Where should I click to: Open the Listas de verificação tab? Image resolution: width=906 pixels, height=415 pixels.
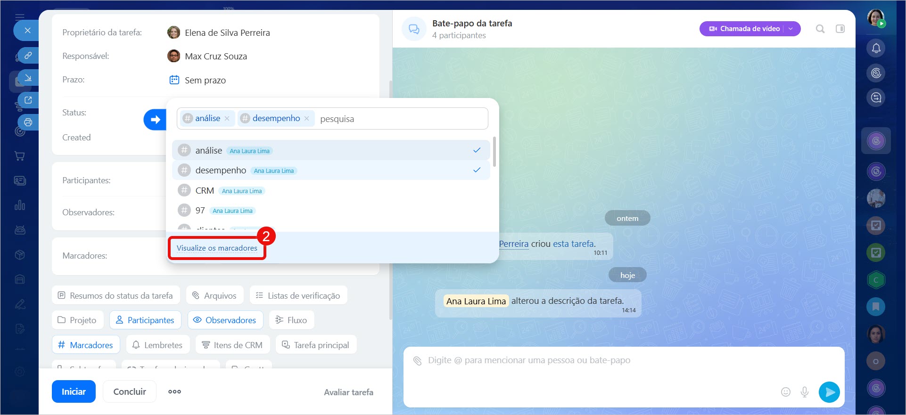298,295
